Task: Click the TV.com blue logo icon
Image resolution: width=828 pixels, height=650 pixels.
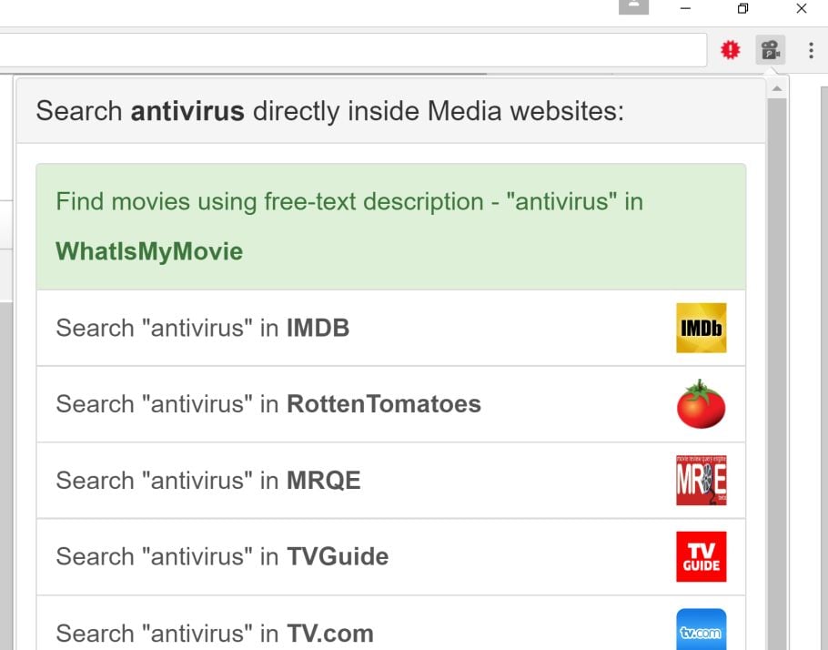Action: click(x=701, y=630)
